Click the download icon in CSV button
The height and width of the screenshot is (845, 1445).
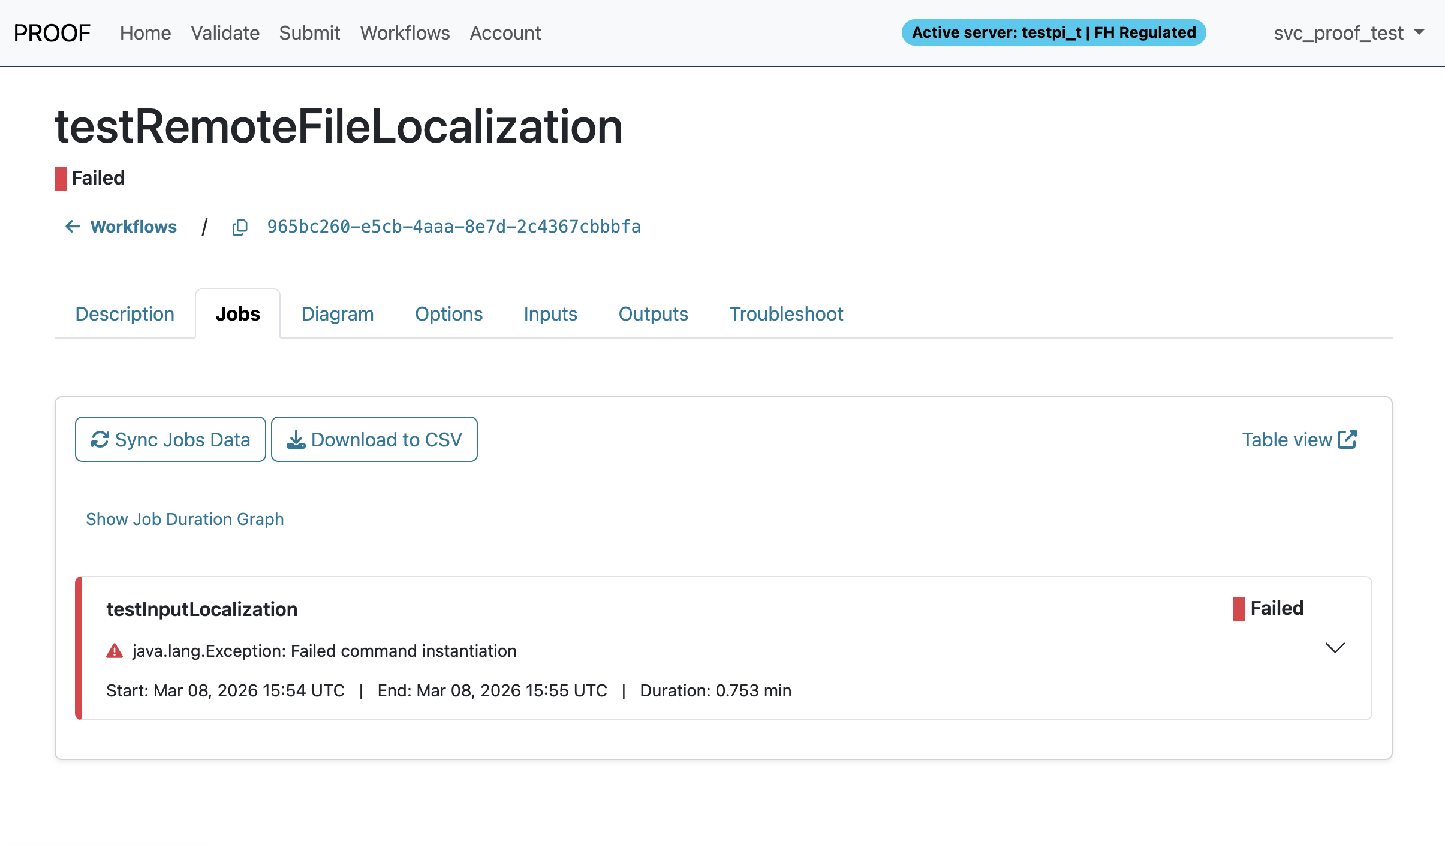point(296,440)
